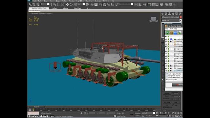Switch to the Object Paint ribbon tab
The width and height of the screenshot is (210, 118).
77,8
